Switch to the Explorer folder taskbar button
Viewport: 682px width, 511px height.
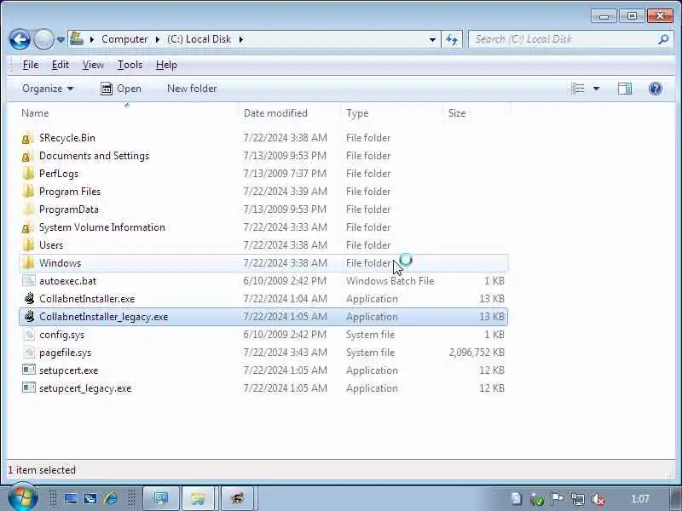(199, 498)
